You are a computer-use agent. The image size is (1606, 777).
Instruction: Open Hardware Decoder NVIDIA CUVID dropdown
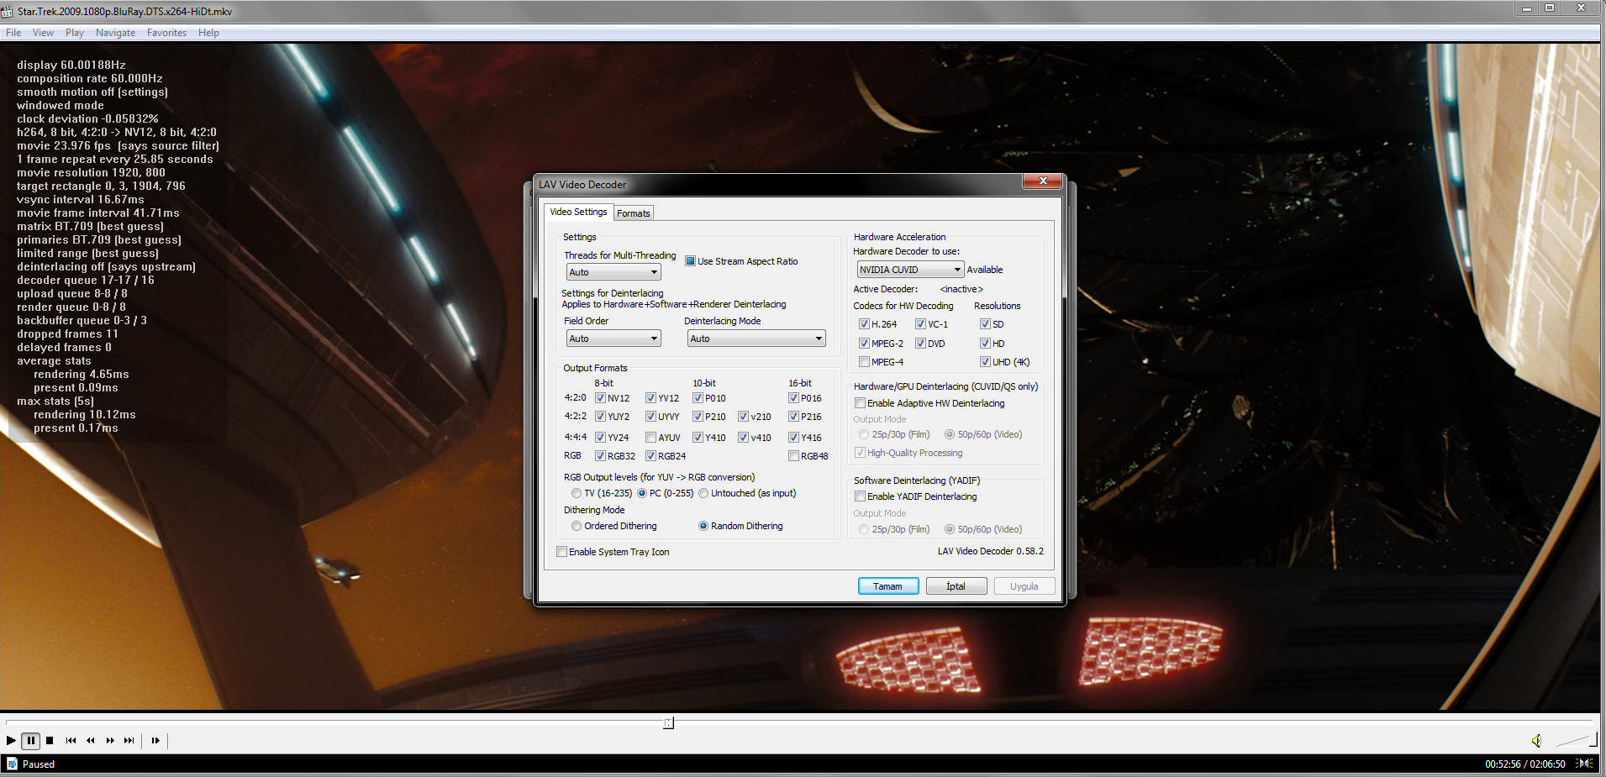[909, 270]
